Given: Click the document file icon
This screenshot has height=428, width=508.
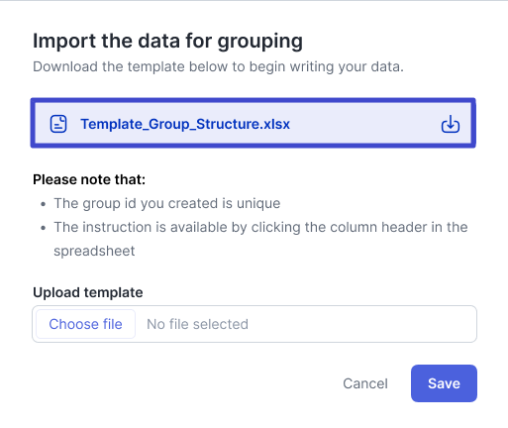Looking at the screenshot, I should pyautogui.click(x=58, y=124).
